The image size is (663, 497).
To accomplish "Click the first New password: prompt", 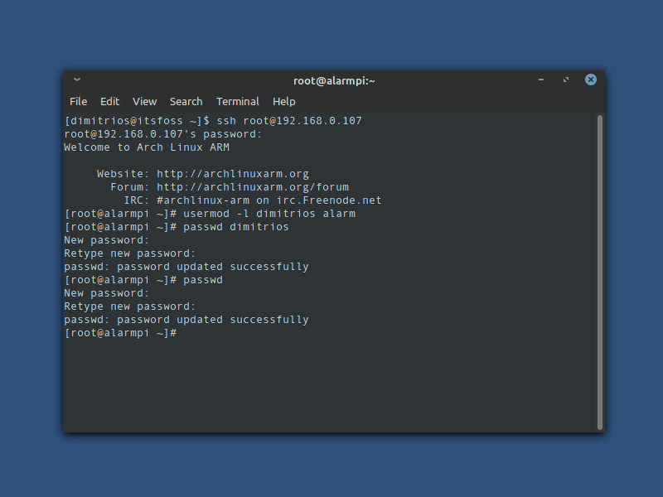I will [107, 240].
